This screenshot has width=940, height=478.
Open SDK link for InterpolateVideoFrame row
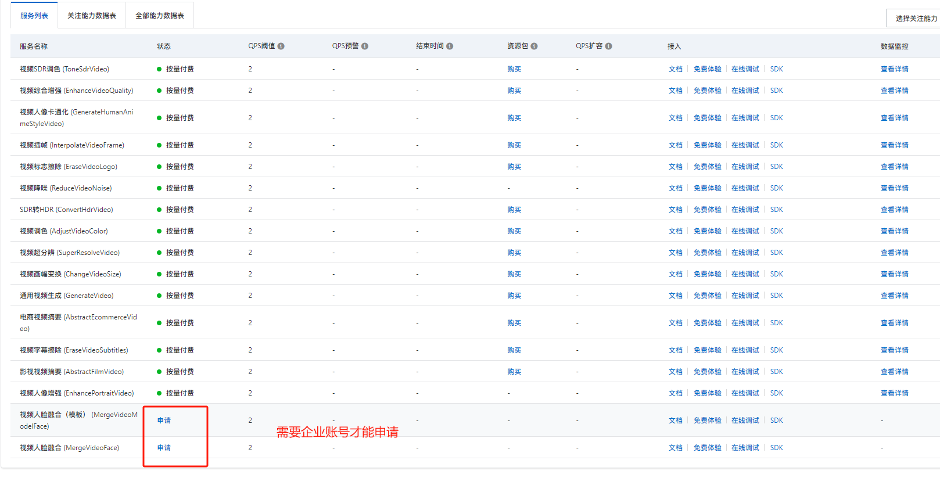pyautogui.click(x=777, y=145)
